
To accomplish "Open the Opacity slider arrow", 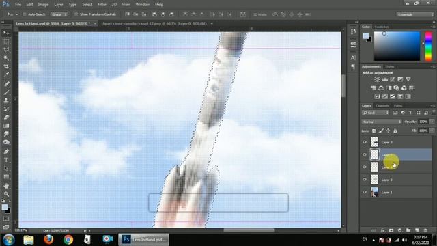I will (x=432, y=122).
